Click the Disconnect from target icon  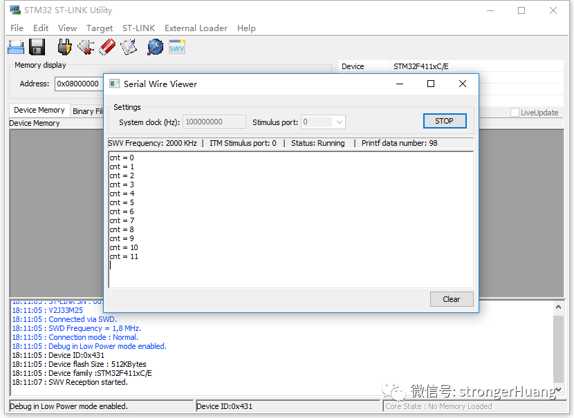[86, 47]
